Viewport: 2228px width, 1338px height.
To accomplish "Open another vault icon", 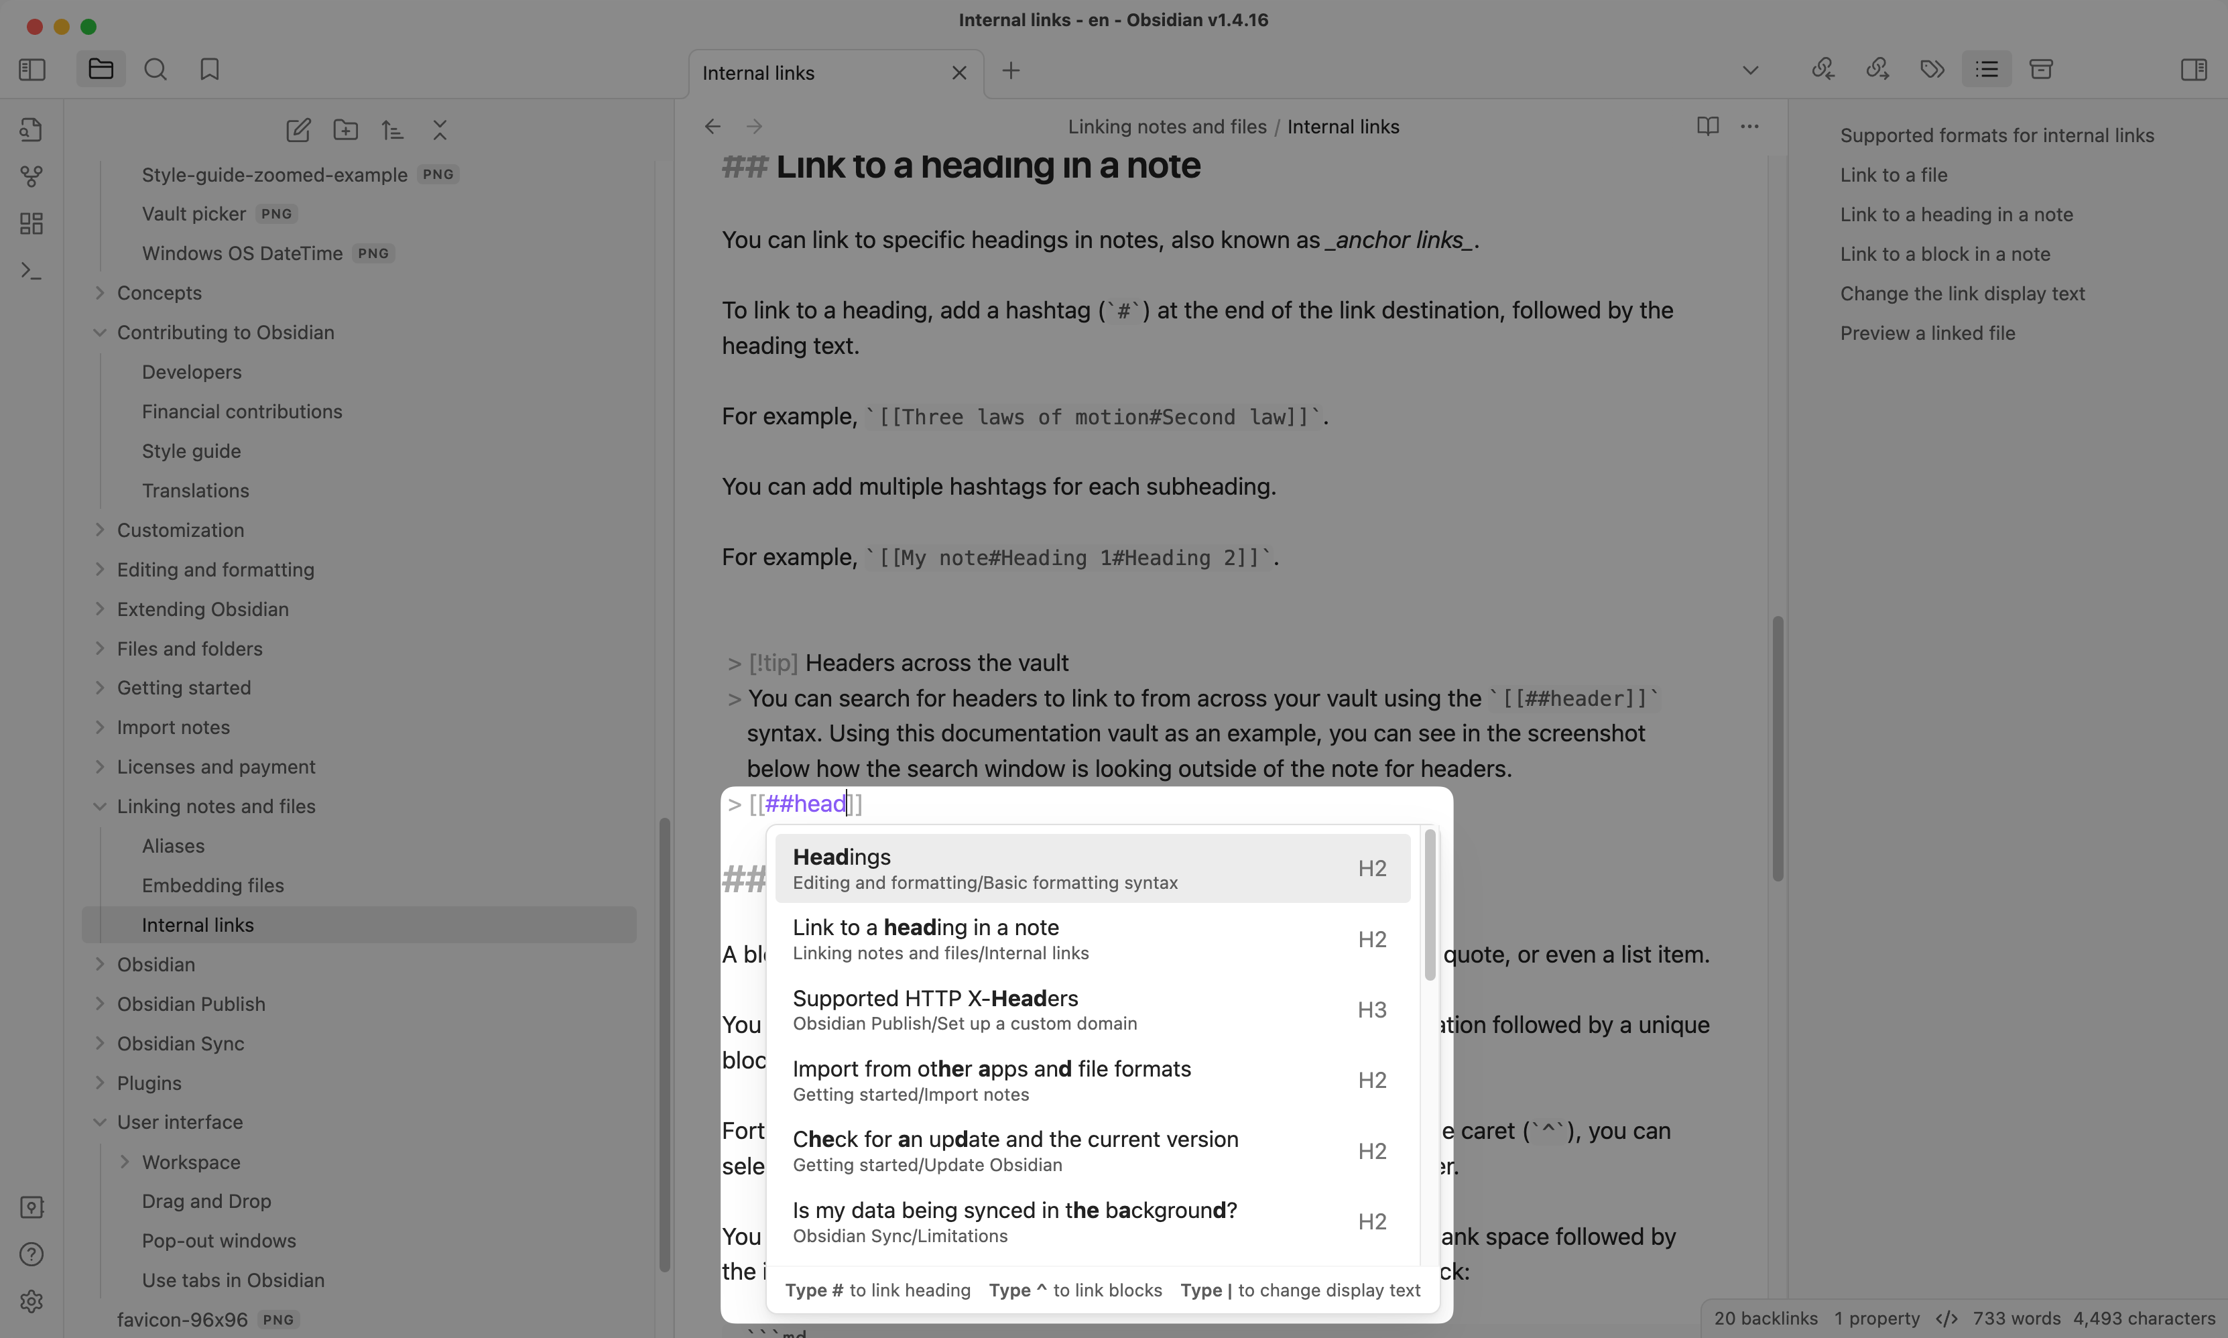I will coord(32,1207).
